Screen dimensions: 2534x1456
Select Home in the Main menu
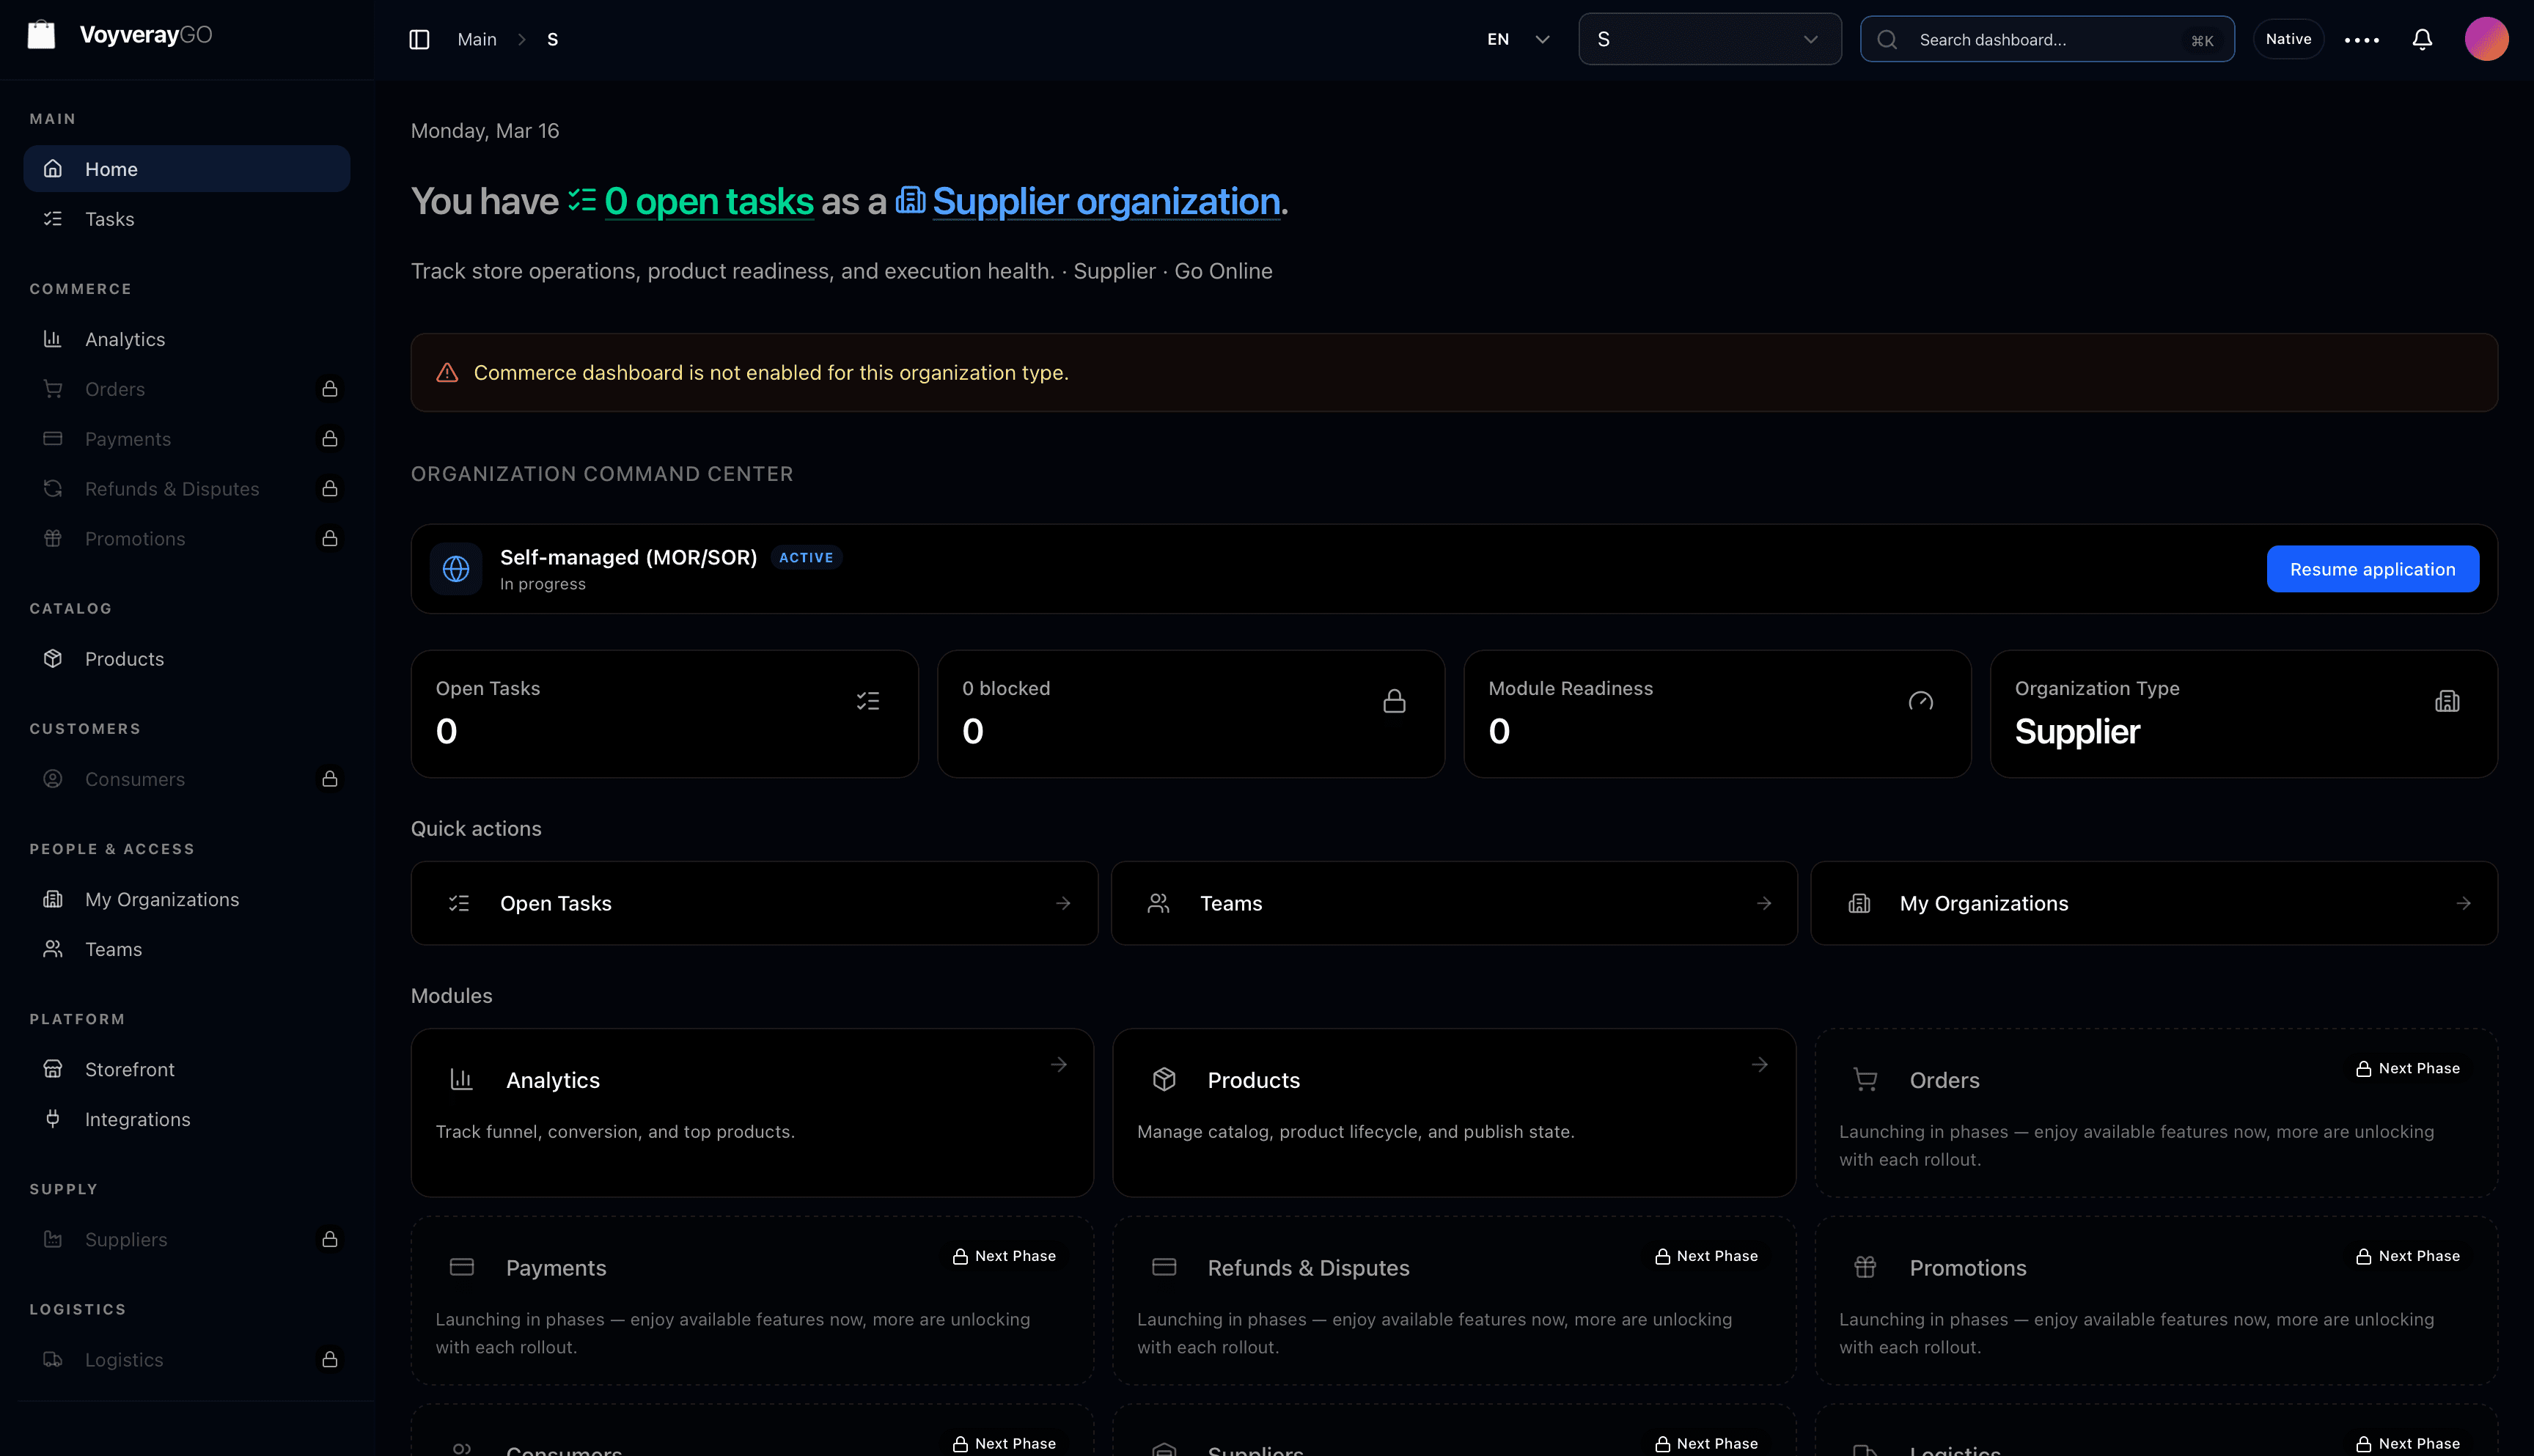point(111,169)
